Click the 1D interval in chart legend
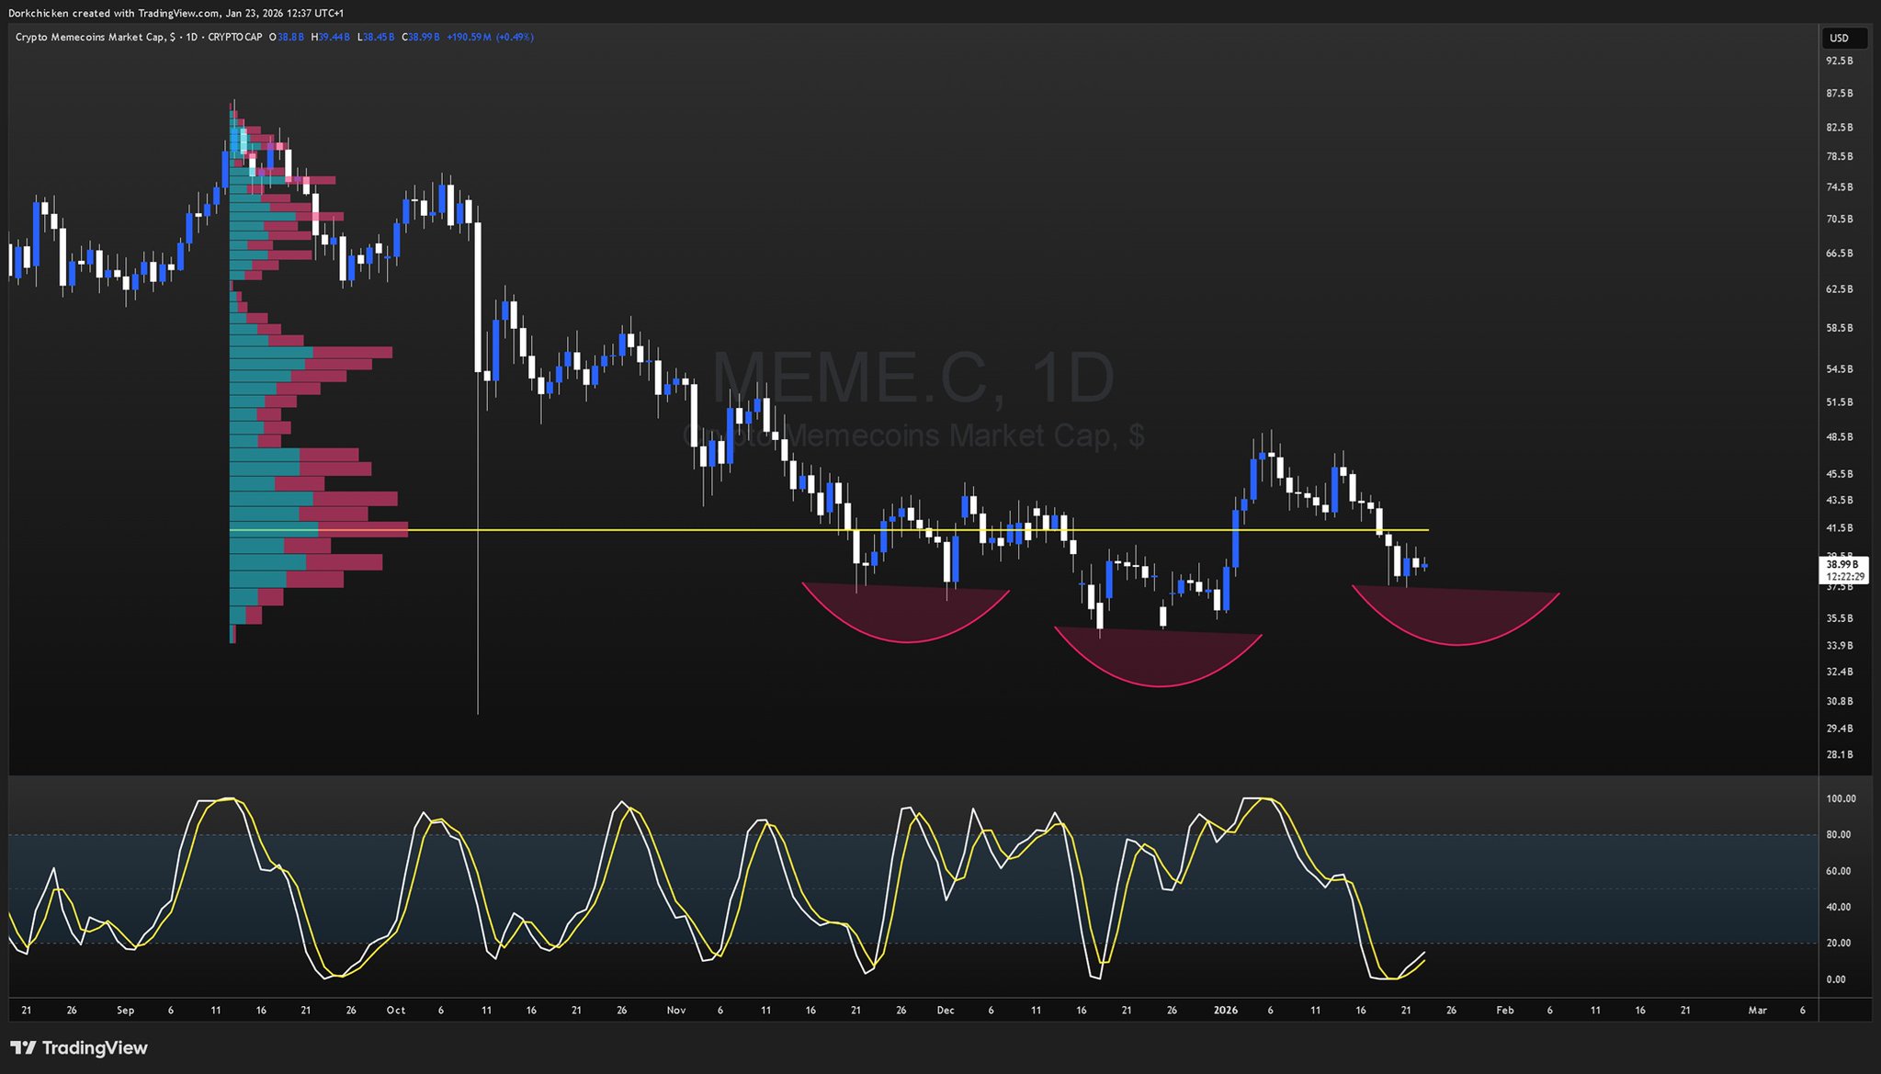1881x1074 pixels. coord(192,37)
